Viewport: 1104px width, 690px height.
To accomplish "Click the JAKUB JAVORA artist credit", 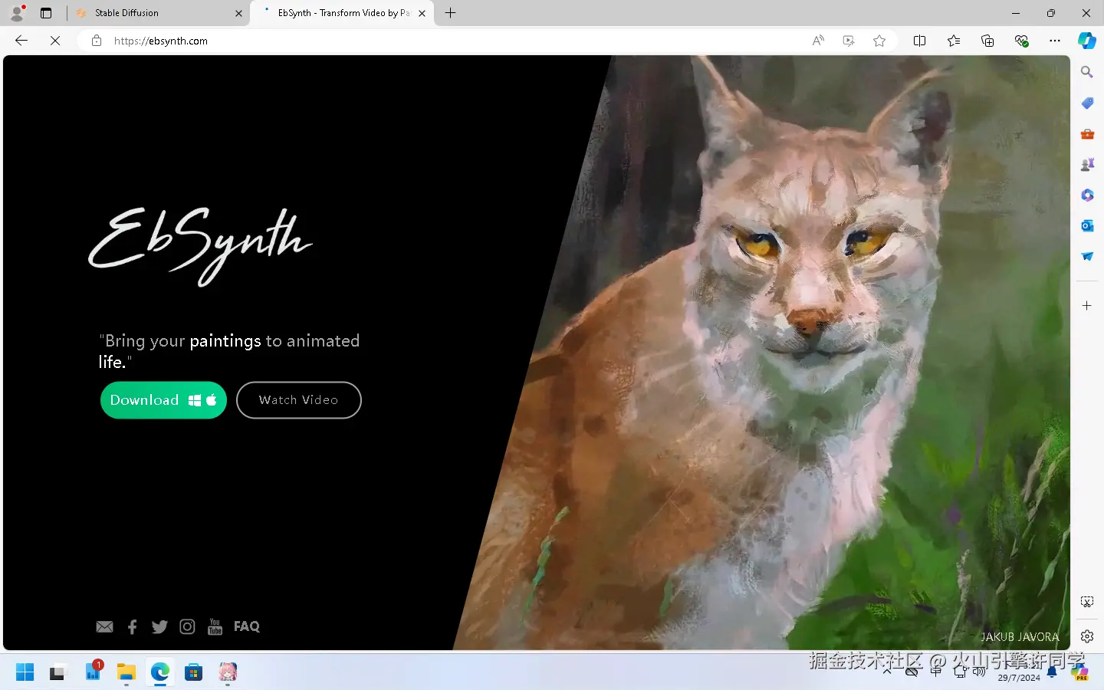I will pos(1020,637).
